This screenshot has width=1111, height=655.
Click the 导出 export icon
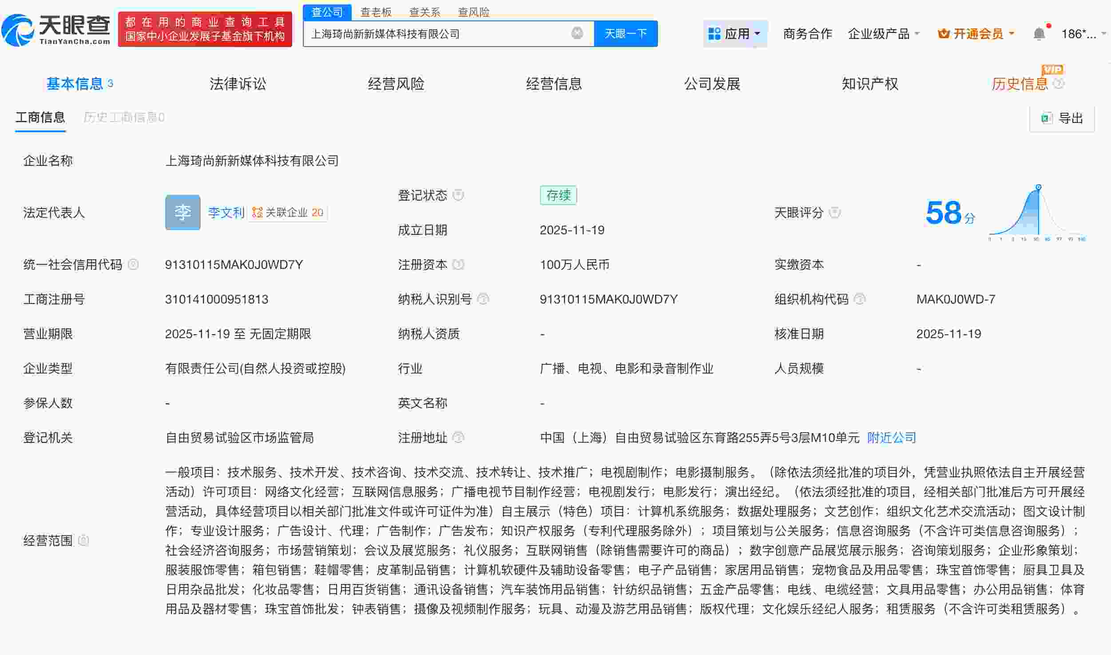1046,118
